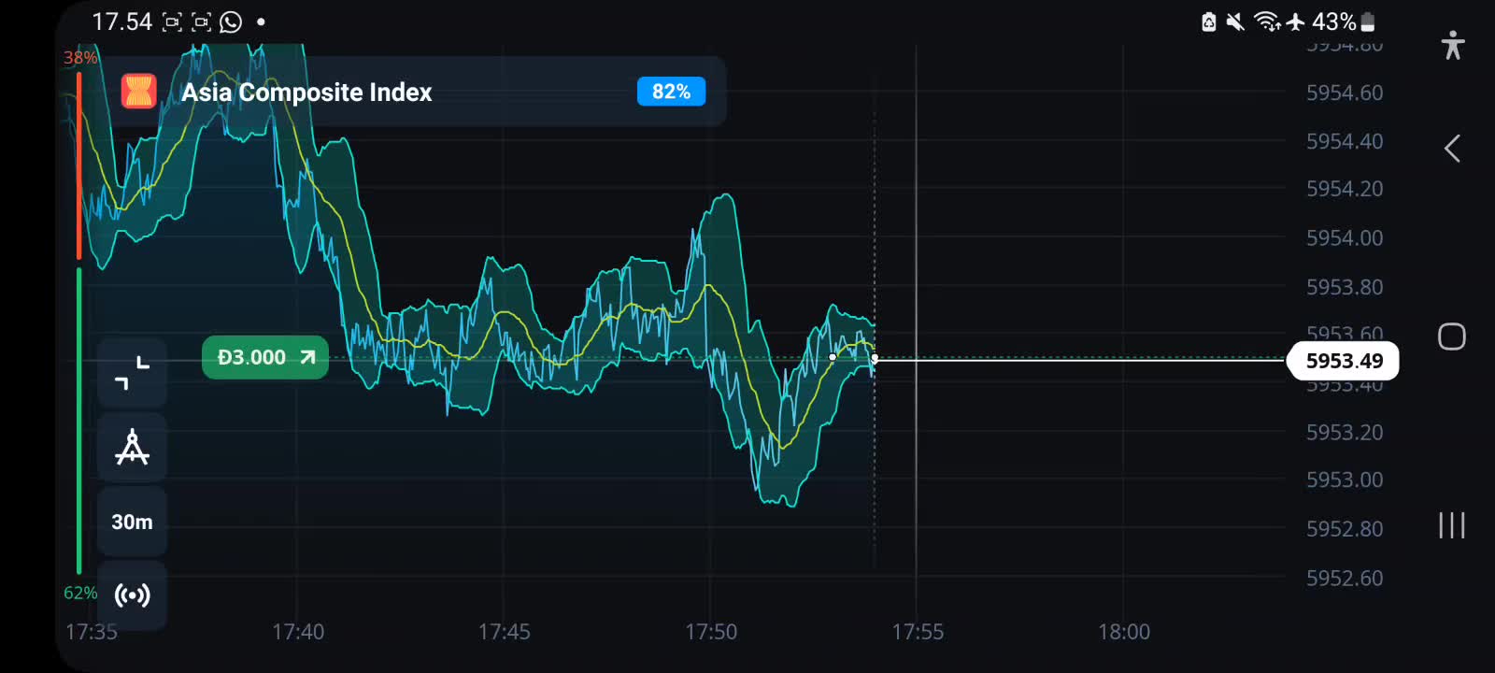Screen dimensions: 1495x673
Task: Open Android recent apps button
Action: pos(1452,524)
